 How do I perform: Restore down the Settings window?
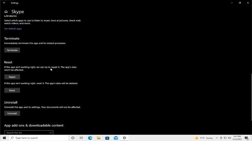[x=240, y=3]
